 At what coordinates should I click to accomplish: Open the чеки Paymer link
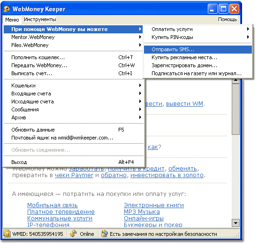[x=74, y=175]
